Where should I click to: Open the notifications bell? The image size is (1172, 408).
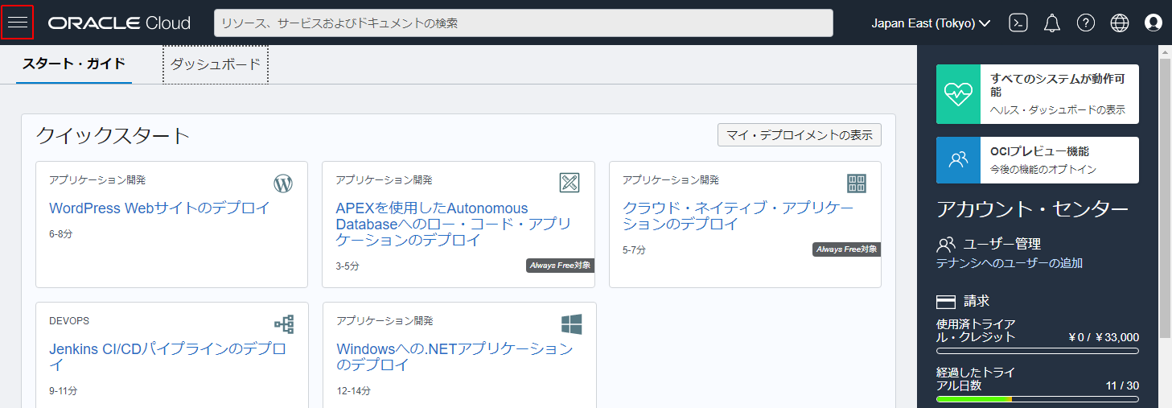point(1052,23)
